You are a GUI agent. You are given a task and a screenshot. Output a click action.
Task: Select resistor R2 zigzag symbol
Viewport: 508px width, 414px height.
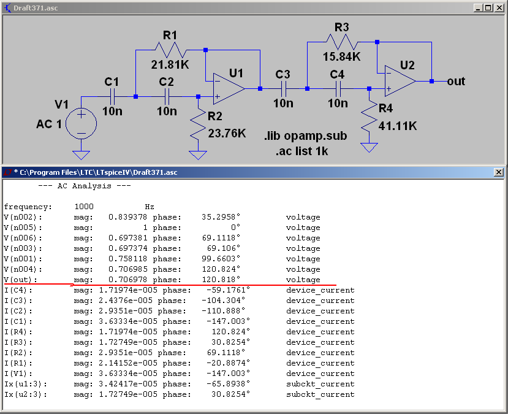198,125
